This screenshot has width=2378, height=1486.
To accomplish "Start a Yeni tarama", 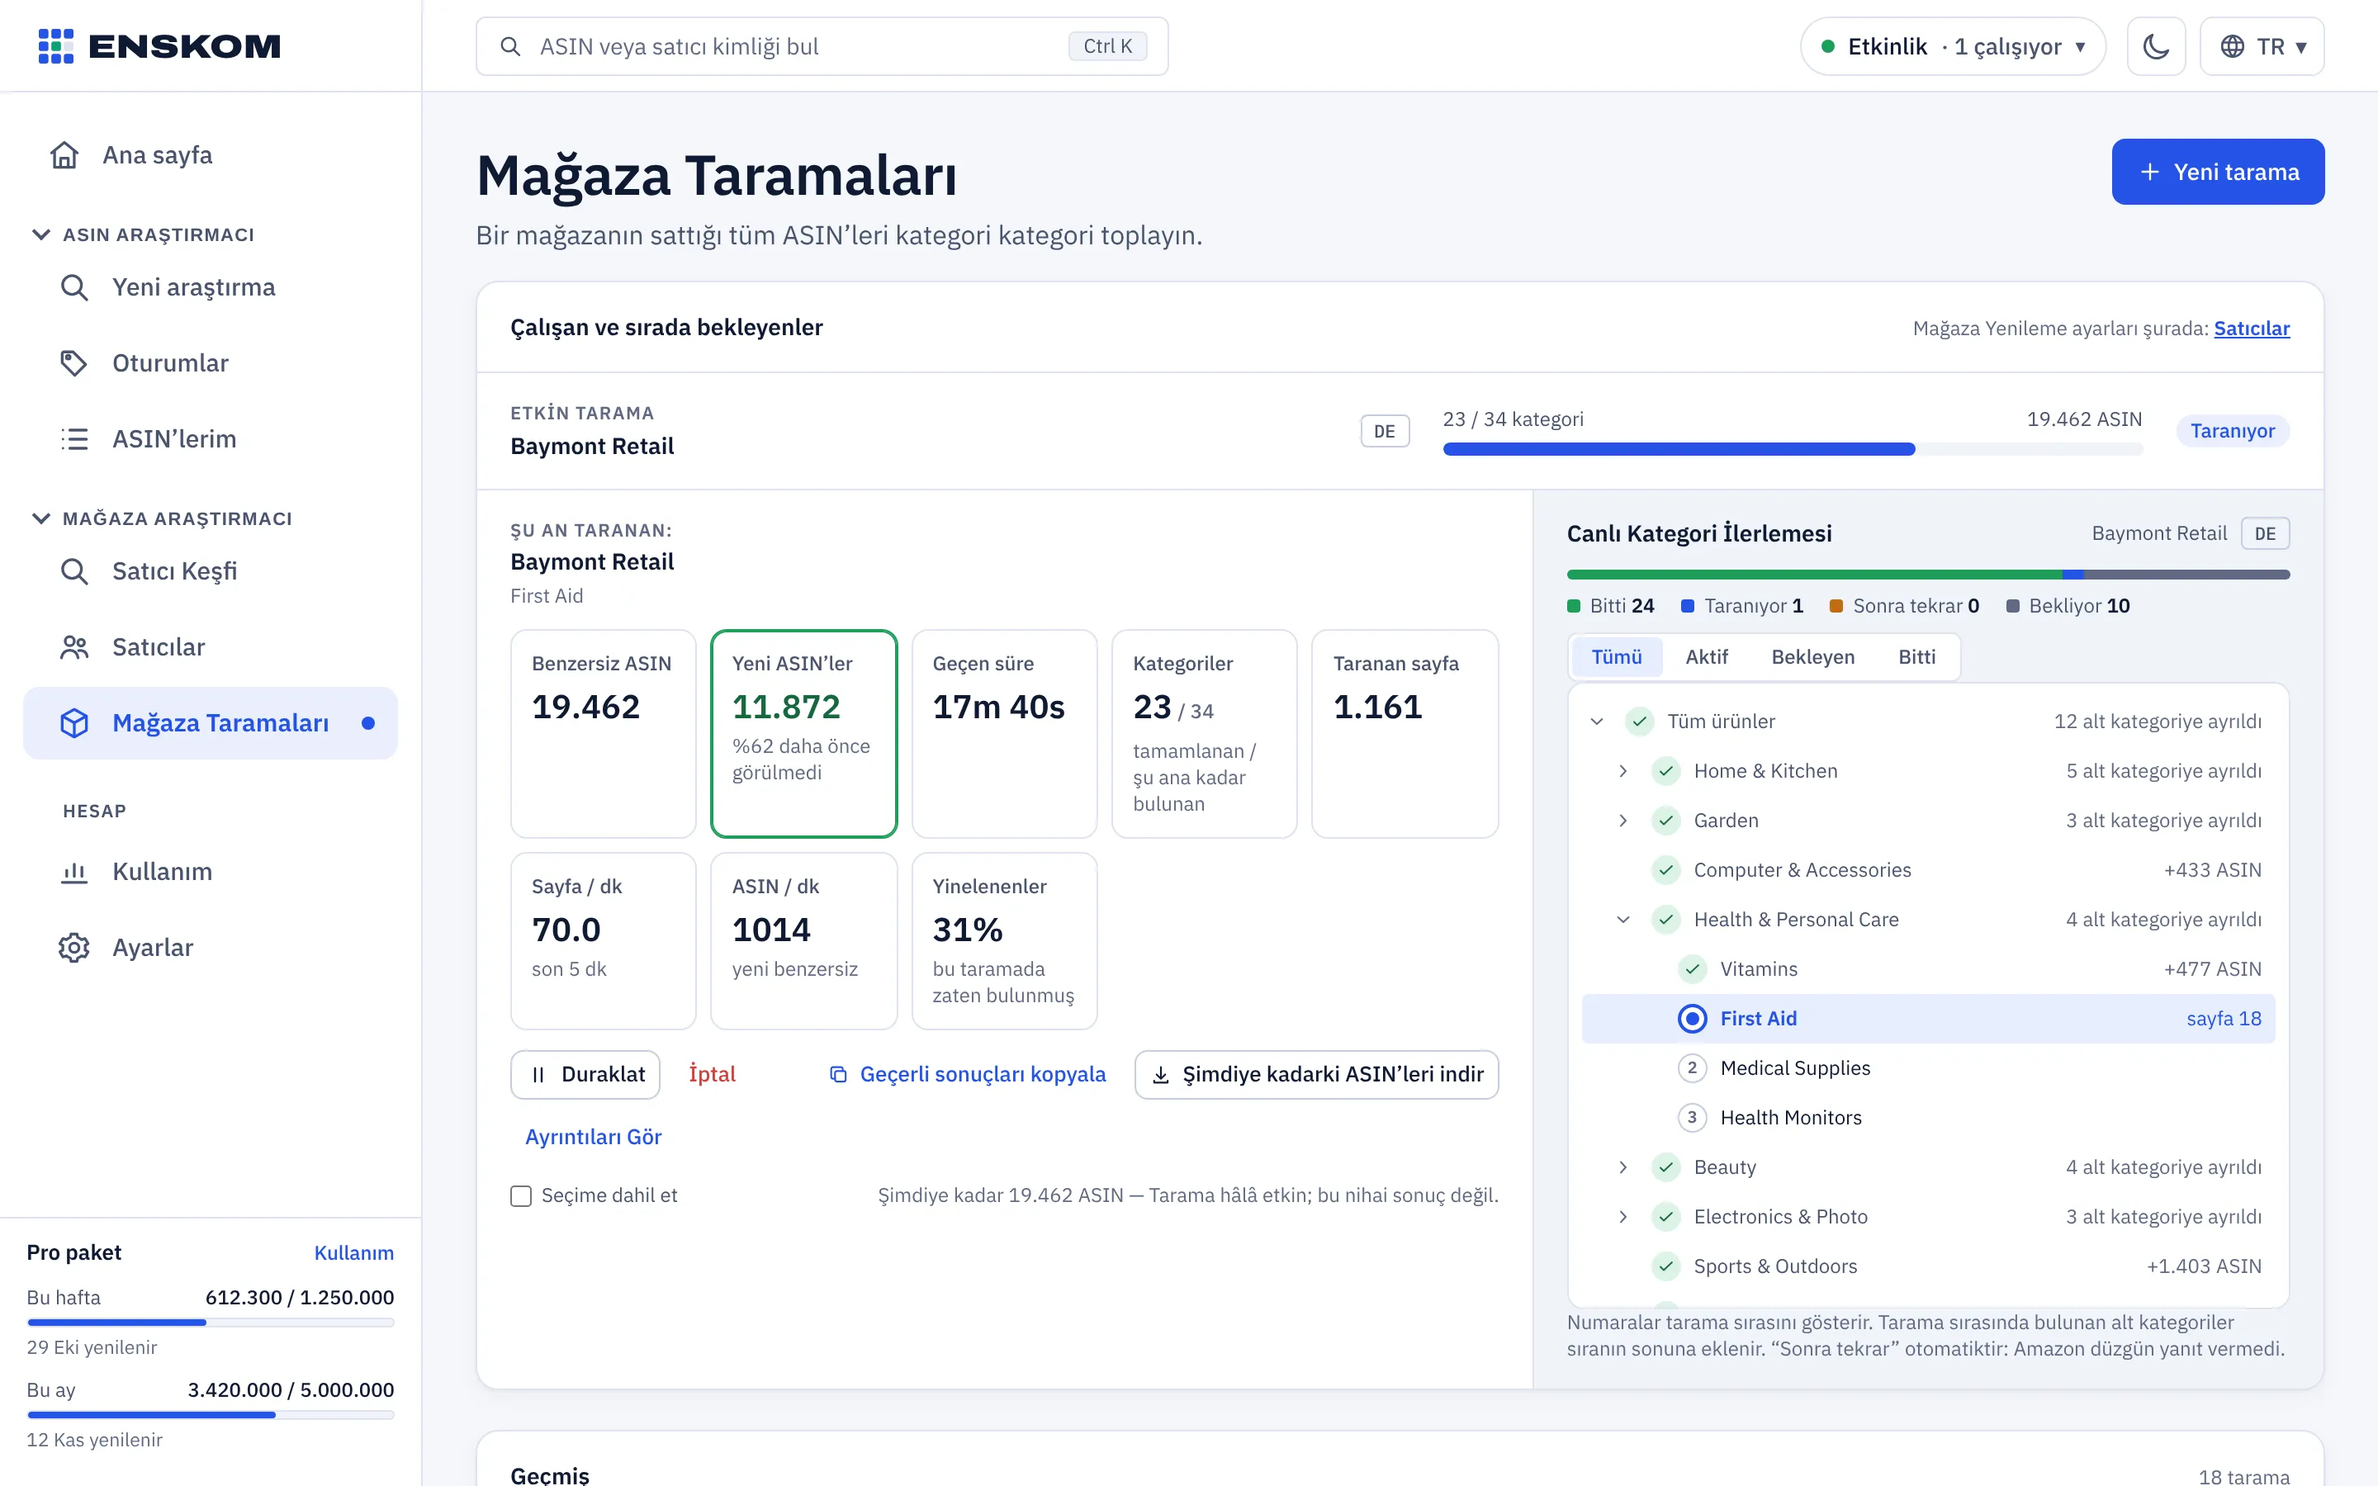I will point(2218,172).
